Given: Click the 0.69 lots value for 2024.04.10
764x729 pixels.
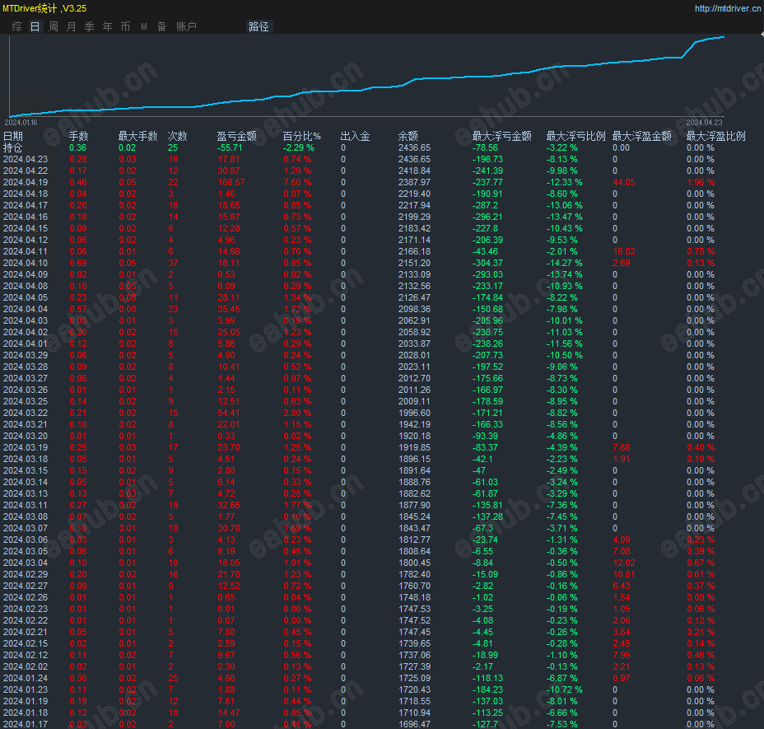Looking at the screenshot, I should (x=78, y=263).
